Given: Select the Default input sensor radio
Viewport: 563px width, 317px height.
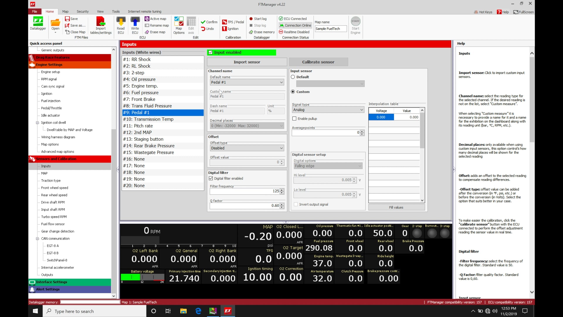Looking at the screenshot, I should [293, 77].
